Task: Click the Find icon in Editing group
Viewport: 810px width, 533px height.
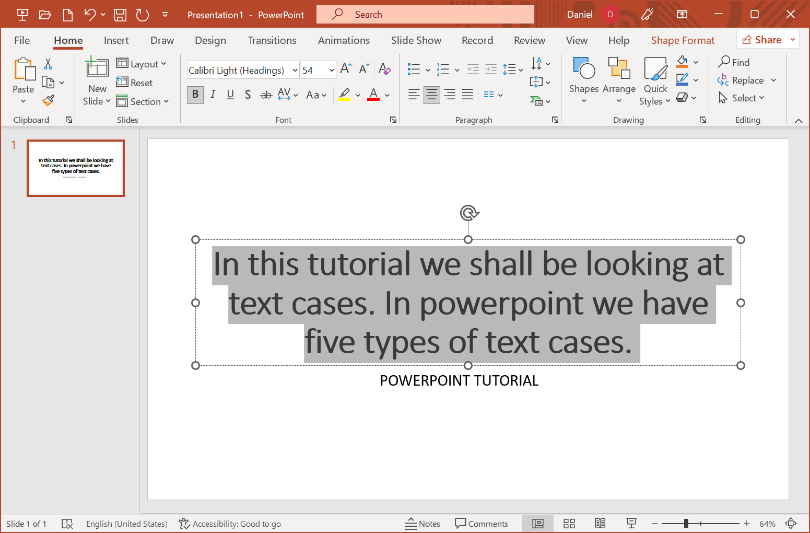Action: [x=724, y=62]
